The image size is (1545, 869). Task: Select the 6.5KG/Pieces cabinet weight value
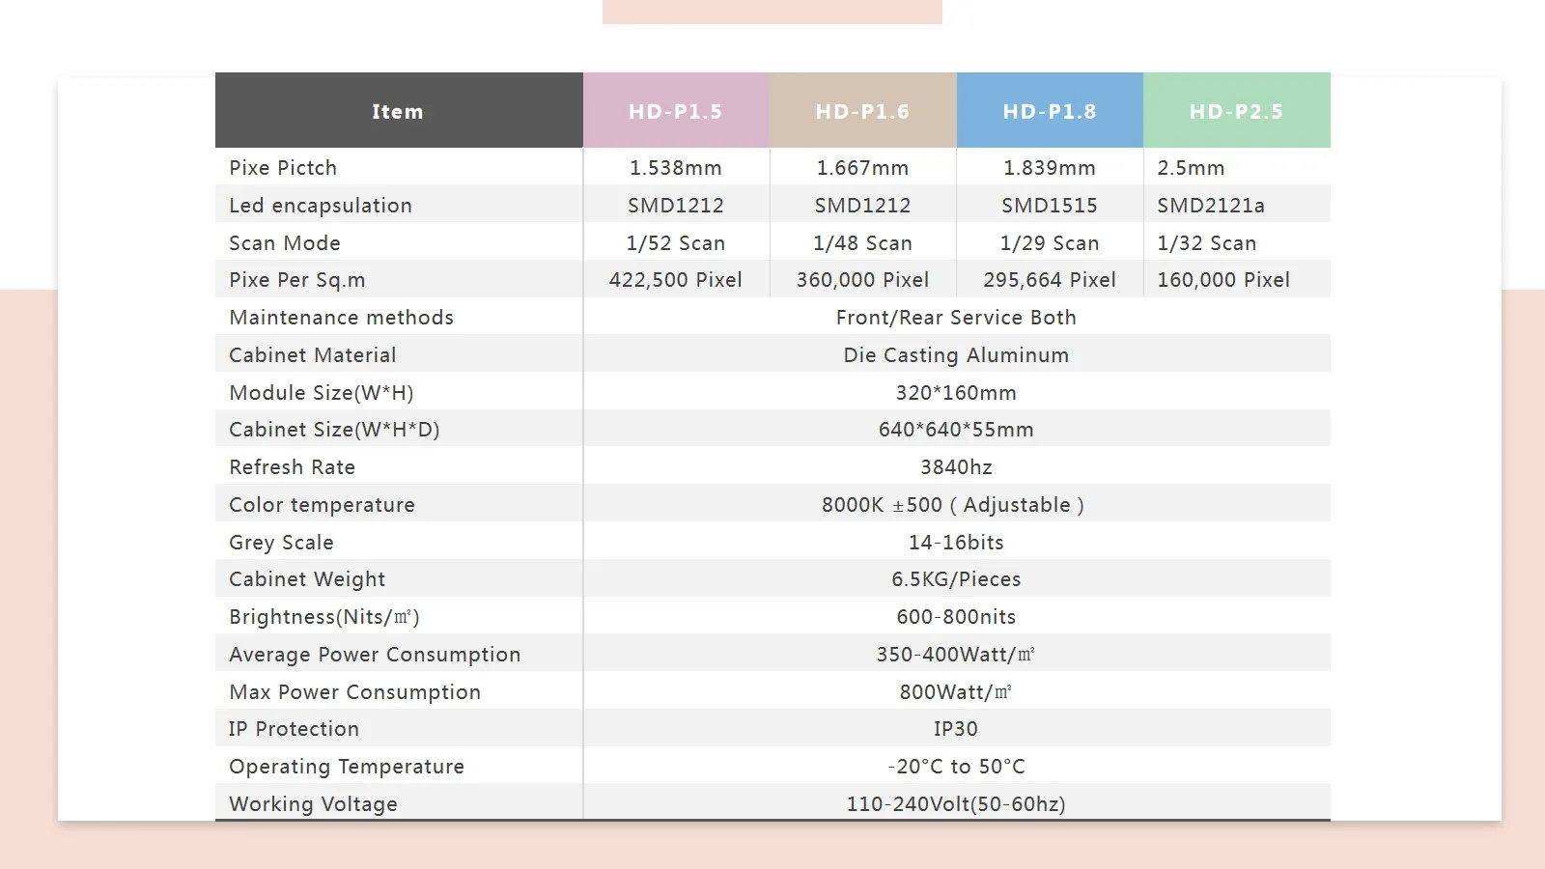(956, 579)
